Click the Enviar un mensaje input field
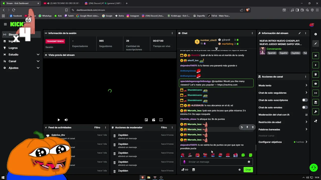This screenshot has height=180, width=321. coord(216,162)
